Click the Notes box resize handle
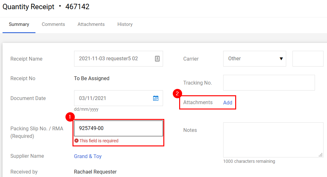Screen dimensions: 327x177 (321, 155)
